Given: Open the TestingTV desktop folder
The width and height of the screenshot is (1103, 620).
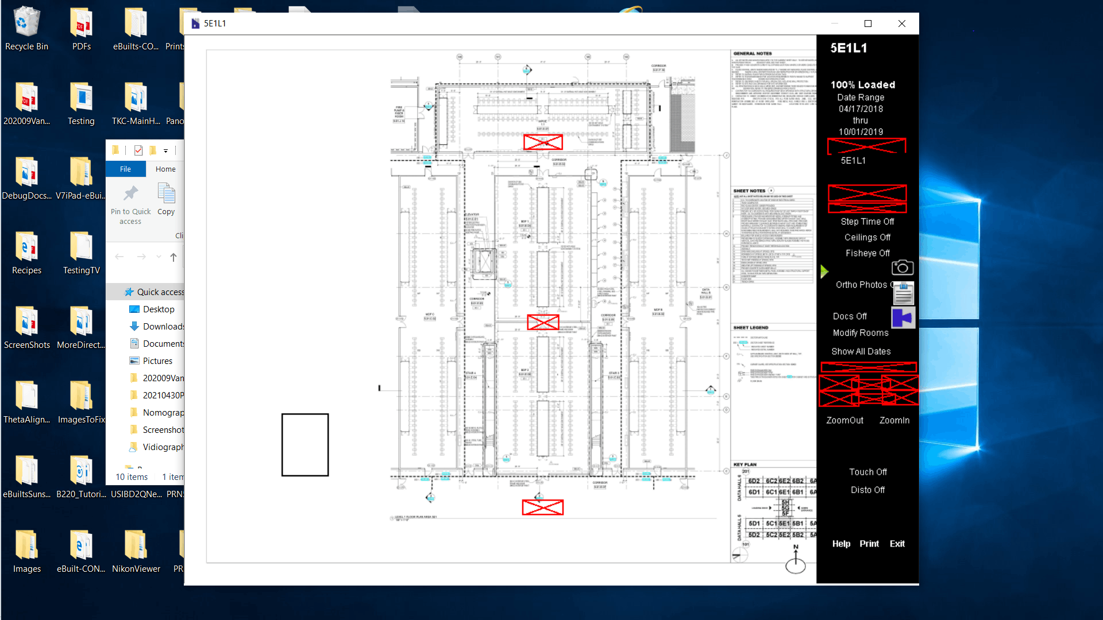Looking at the screenshot, I should [81, 253].
